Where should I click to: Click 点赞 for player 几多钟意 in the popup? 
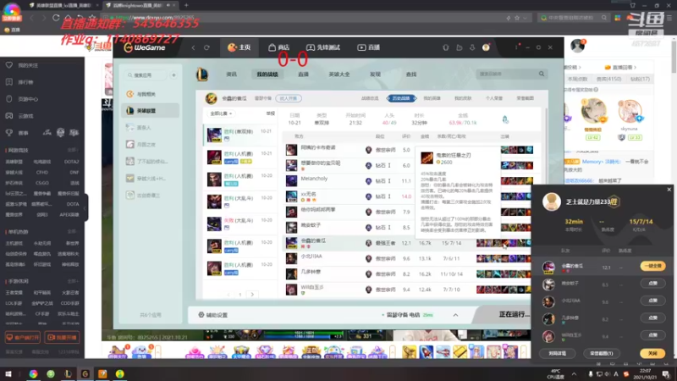tap(652, 317)
